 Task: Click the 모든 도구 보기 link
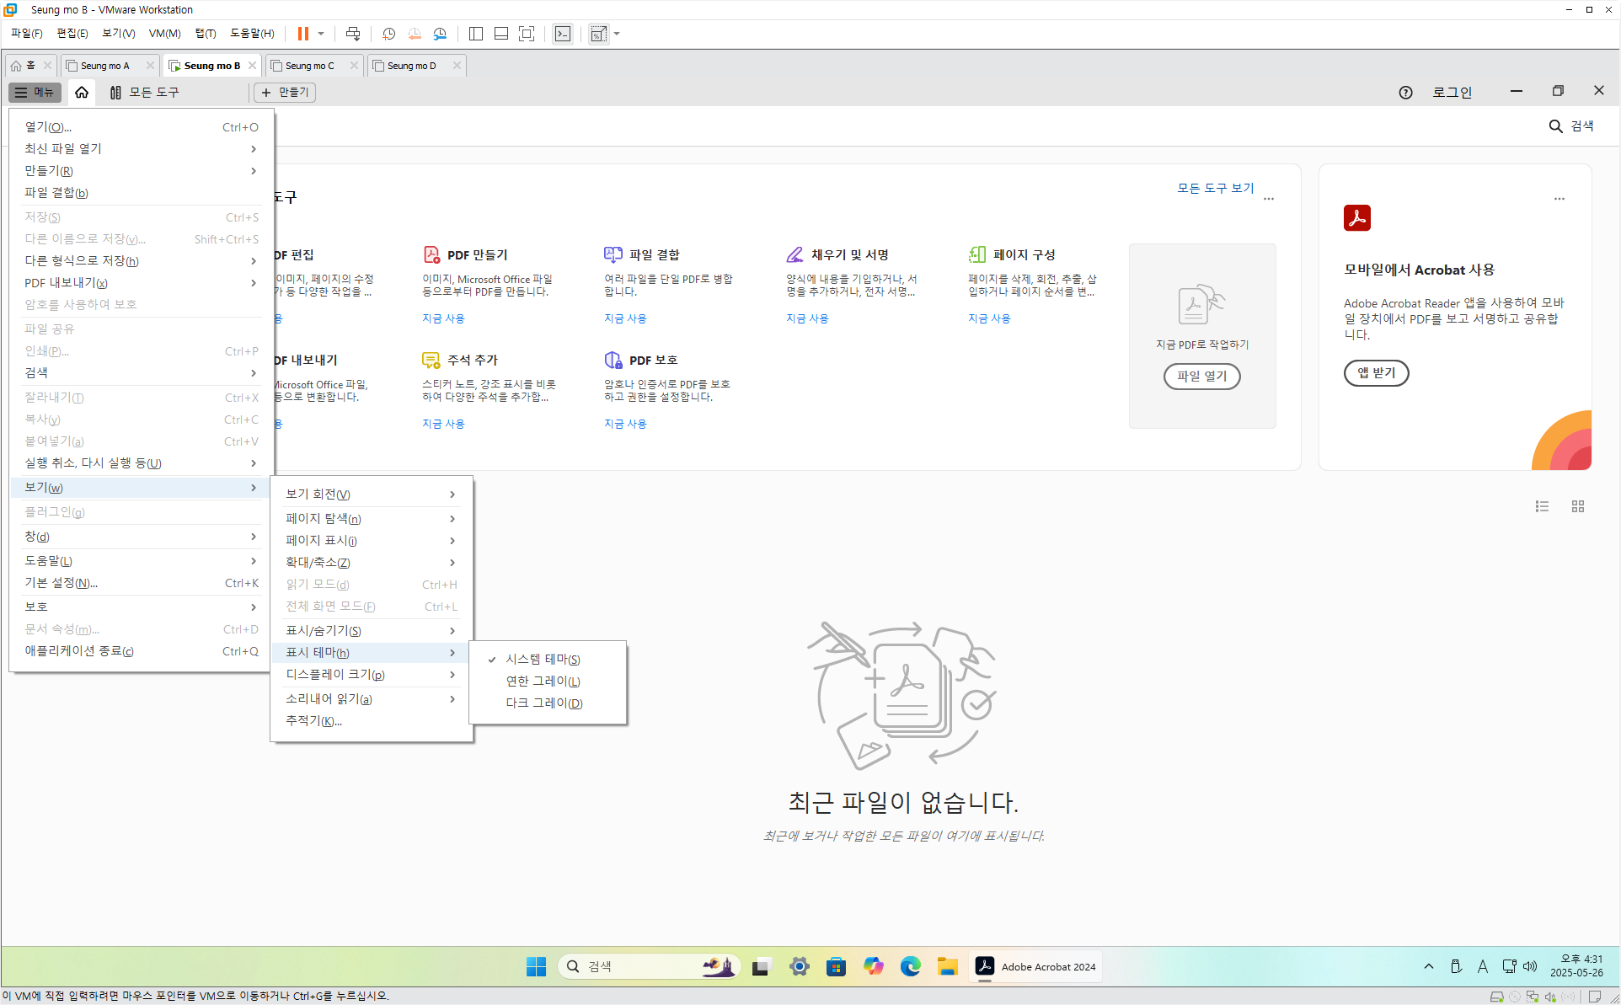[x=1215, y=188]
